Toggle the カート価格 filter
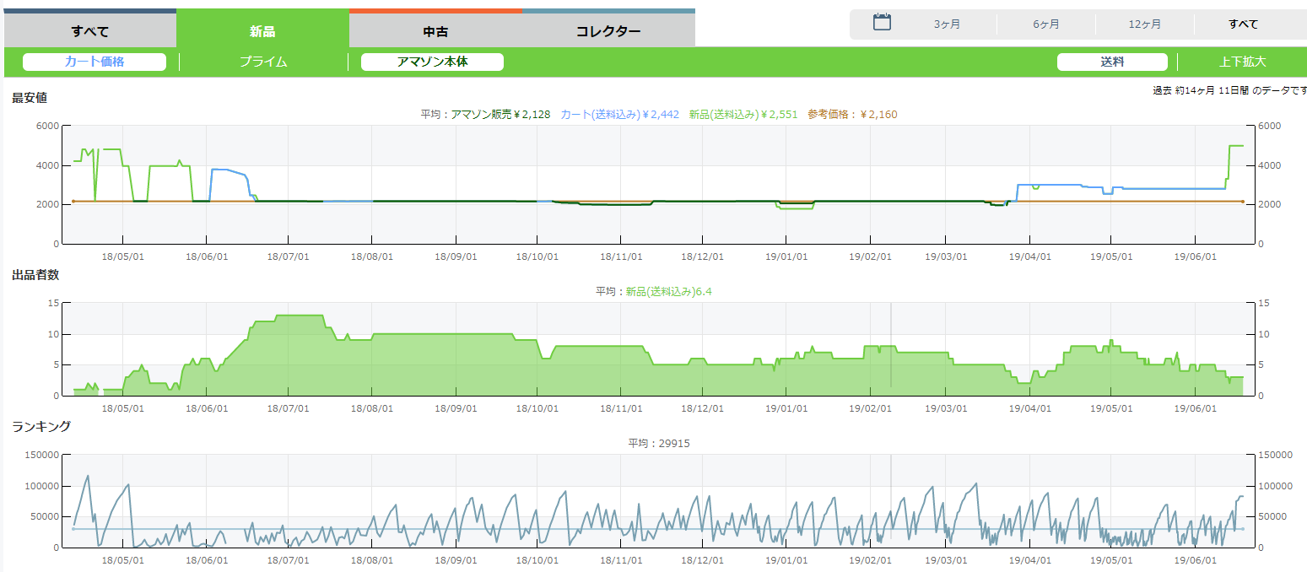The width and height of the screenshot is (1307, 572). coord(95,62)
